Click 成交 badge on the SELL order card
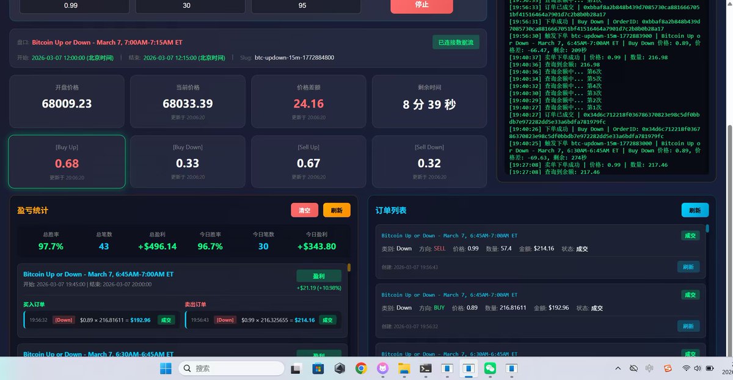Screen dimensions: 733x380 690,235
